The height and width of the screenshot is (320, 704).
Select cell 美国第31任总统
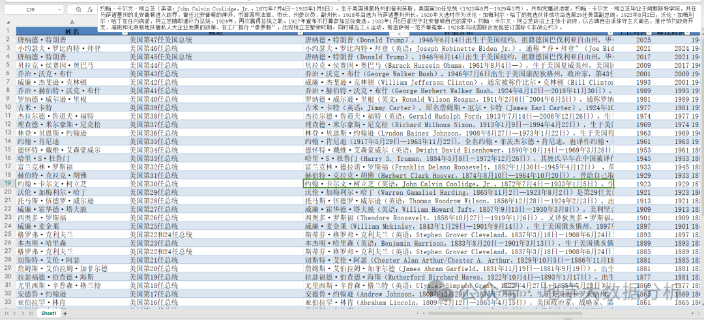216,175
